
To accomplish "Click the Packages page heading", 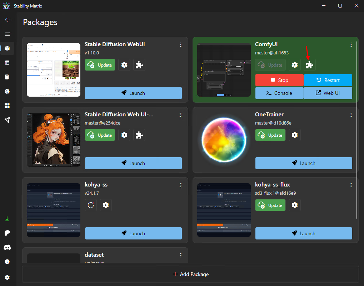I will (40, 22).
